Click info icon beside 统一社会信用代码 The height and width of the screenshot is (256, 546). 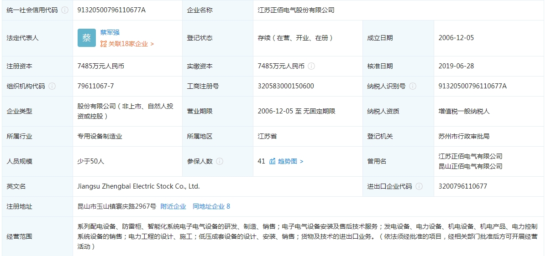tap(65, 10)
